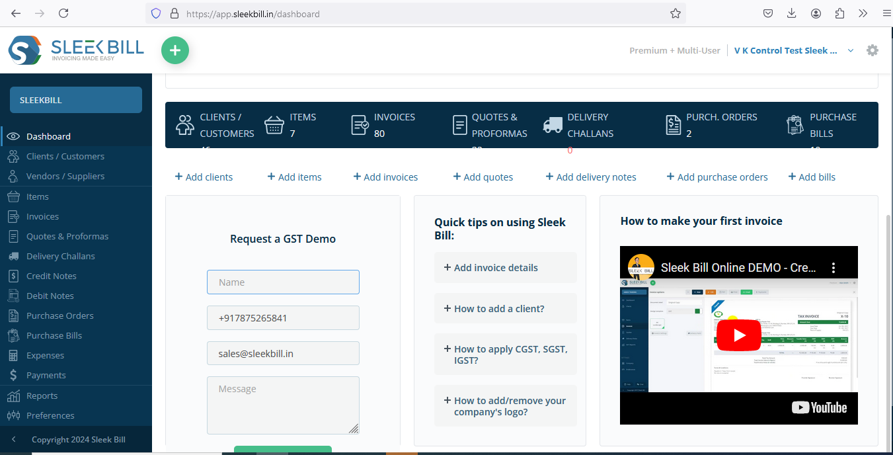Click the Purch. Orders stats icon
Viewport: 893px width, 455px height.
tap(673, 124)
